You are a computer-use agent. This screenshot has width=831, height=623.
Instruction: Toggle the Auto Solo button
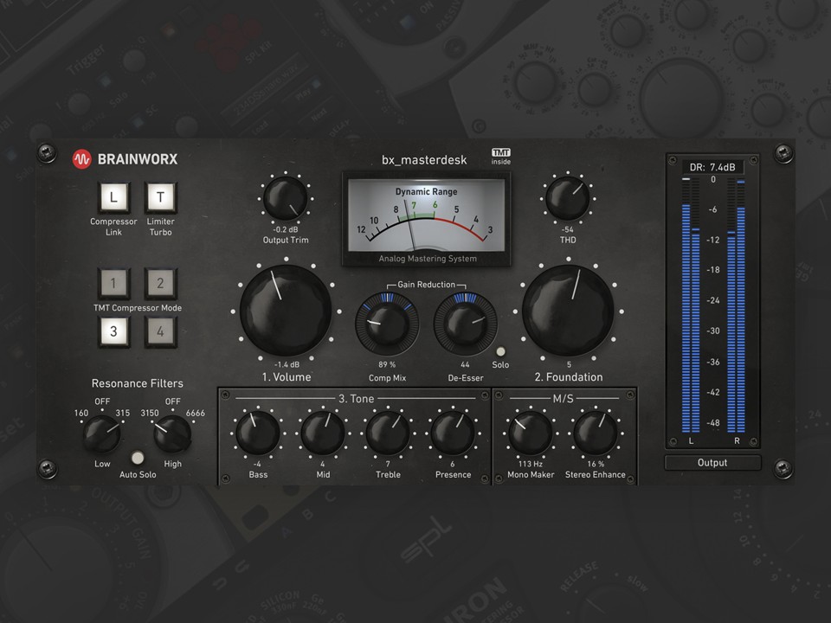[x=138, y=457]
